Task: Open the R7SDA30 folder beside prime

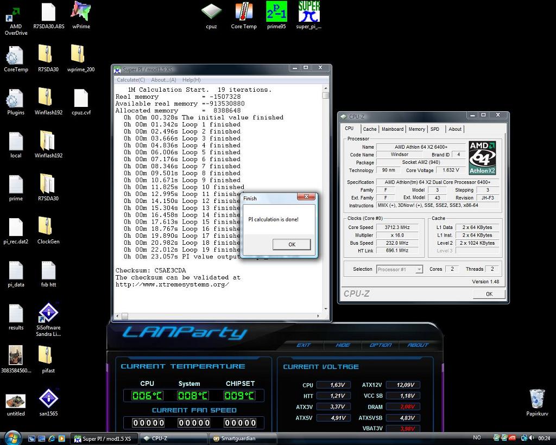Action: tap(48, 188)
